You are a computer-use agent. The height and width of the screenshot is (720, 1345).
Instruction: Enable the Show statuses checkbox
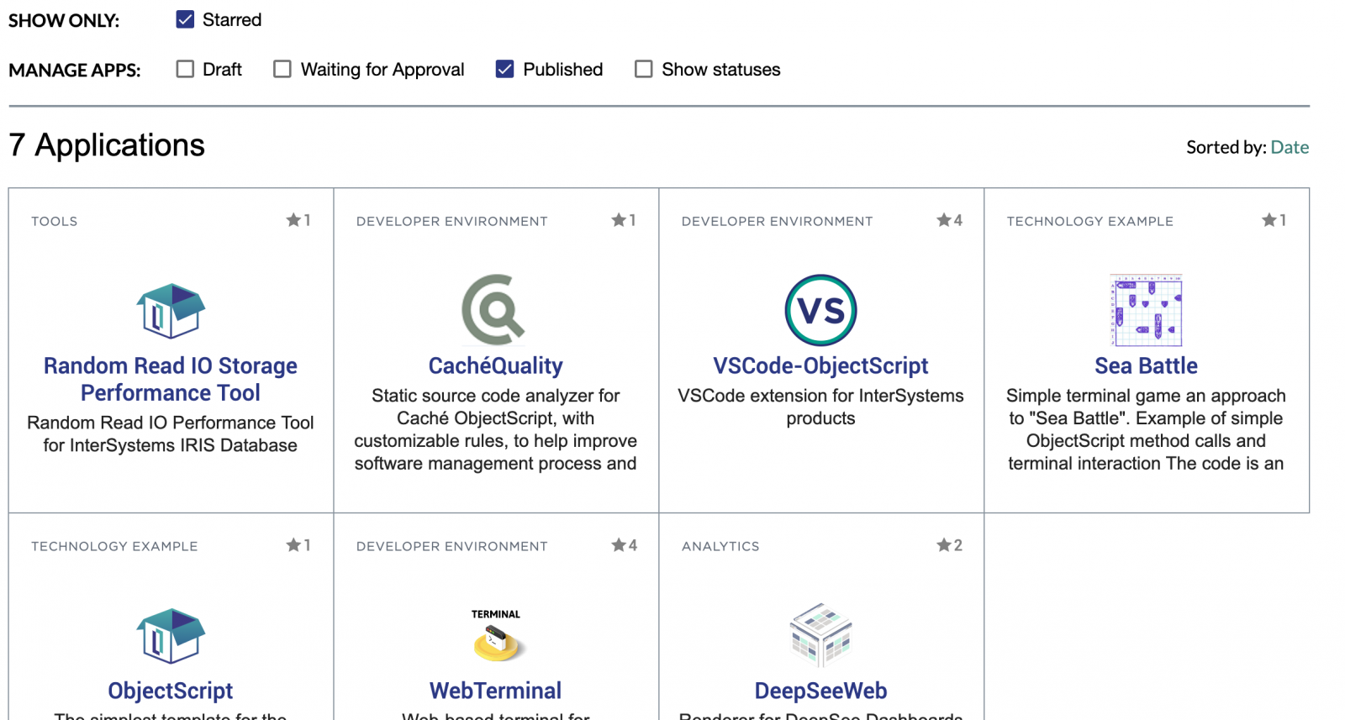[643, 69]
